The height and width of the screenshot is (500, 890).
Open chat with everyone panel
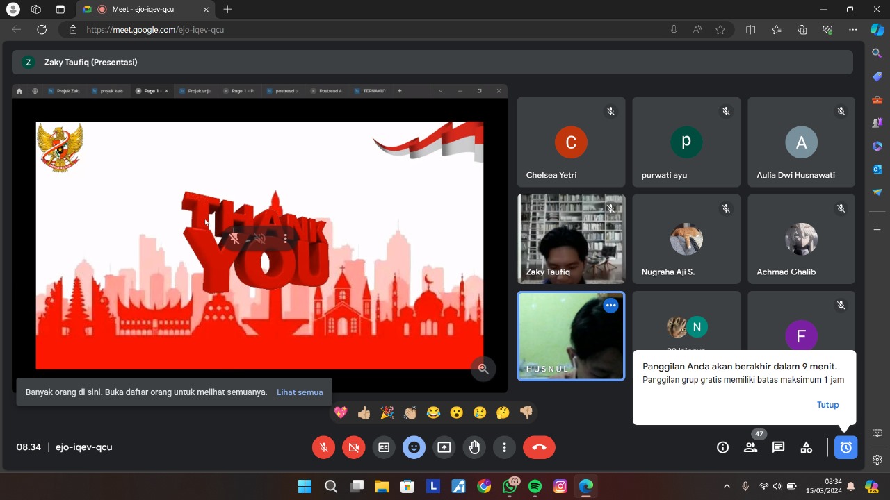[x=778, y=448]
